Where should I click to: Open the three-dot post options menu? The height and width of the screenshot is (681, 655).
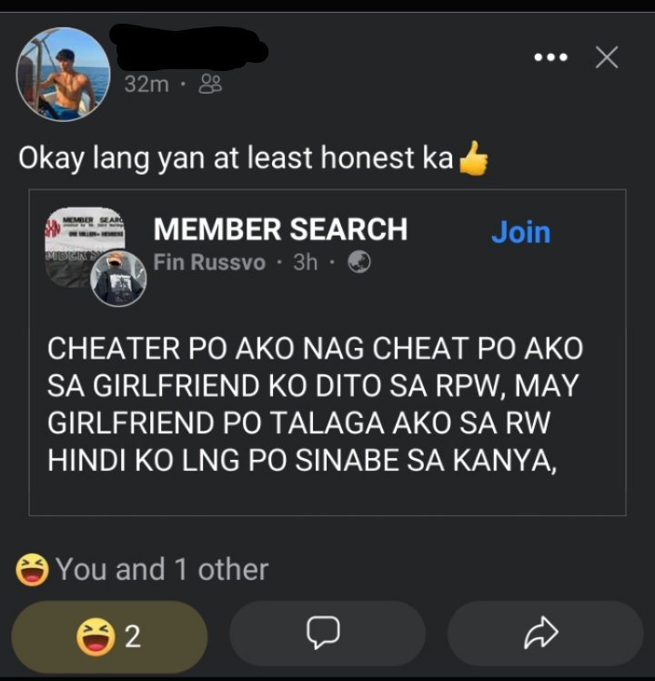coord(550,56)
